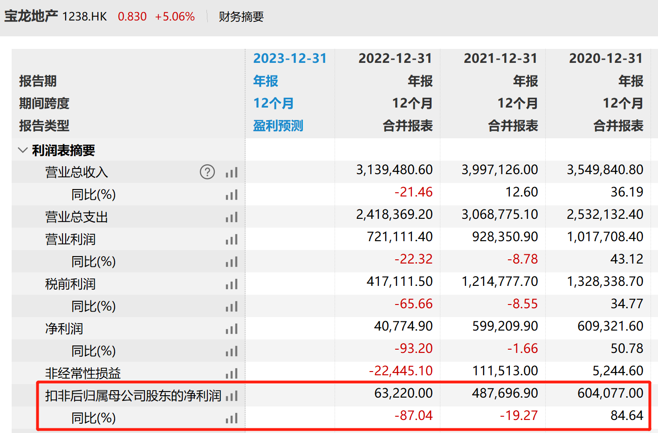Open the 盈利预测 link
This screenshot has width=658, height=433.
point(278,126)
